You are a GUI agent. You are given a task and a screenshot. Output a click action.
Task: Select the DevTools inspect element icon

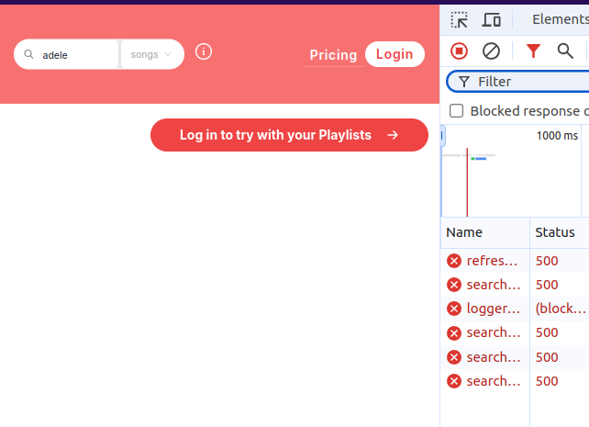(x=459, y=19)
